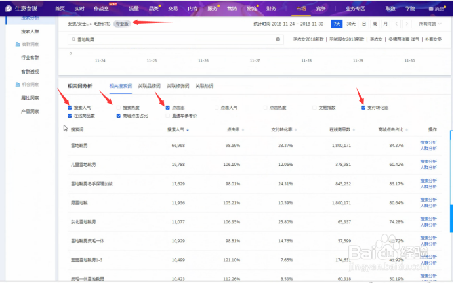Click the 专业版 badge

122,24
